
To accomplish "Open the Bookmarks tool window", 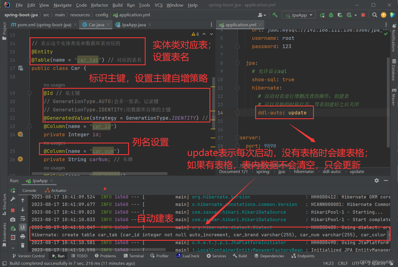I will point(4,235).
